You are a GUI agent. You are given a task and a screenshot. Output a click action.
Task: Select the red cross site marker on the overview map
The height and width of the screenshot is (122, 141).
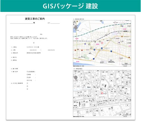point(102,43)
